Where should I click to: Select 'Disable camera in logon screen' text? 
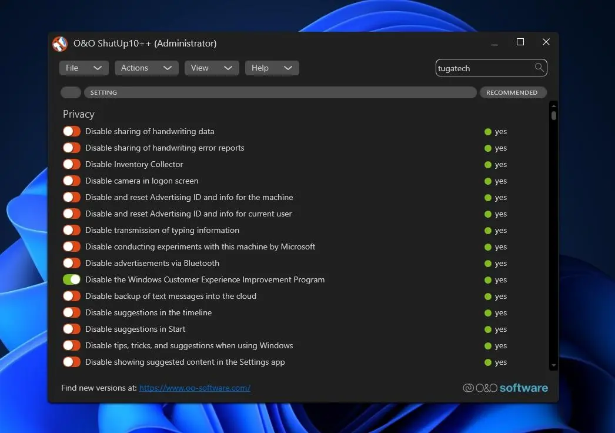point(142,181)
